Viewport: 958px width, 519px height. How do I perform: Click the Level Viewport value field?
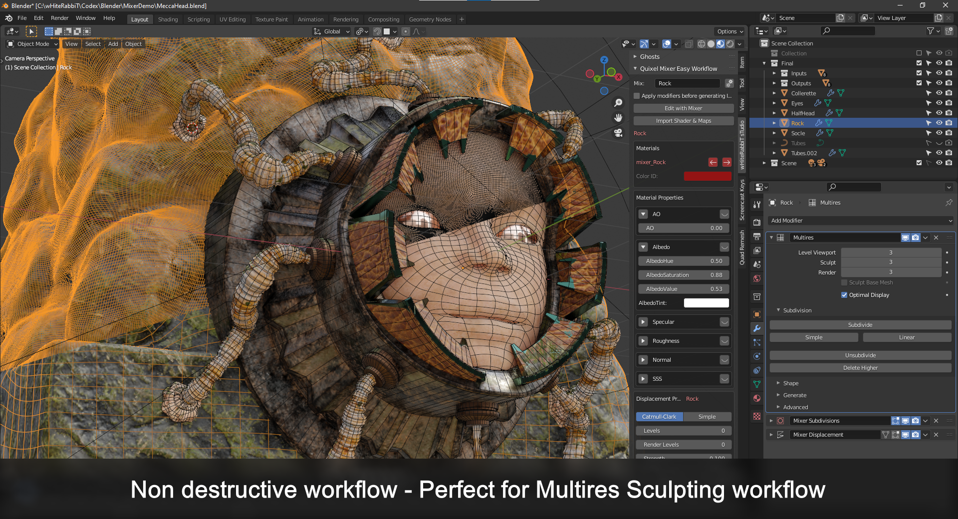pos(891,253)
